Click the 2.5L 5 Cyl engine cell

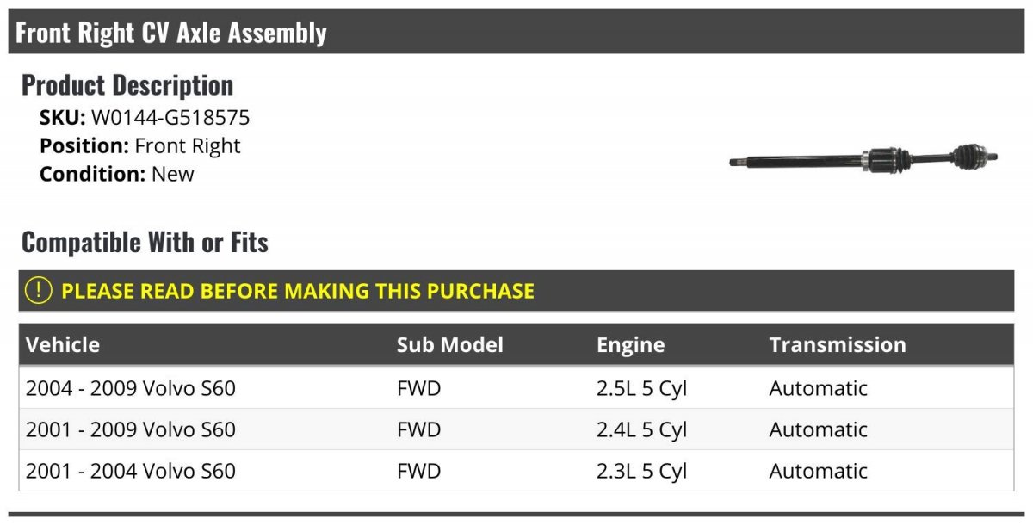[x=641, y=388]
